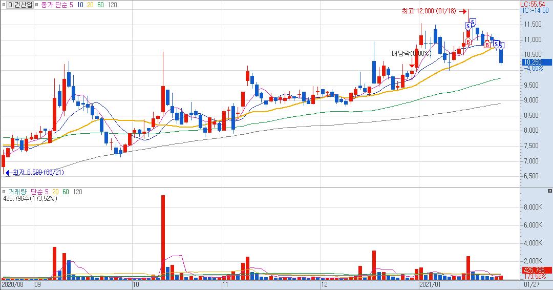The image size is (553, 290).
Task: Select the 종가 단순 5 moving-average label
Action: tap(57, 5)
